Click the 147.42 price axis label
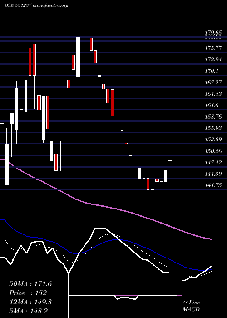Image resolution: width=227 pixels, height=318 pixels. [x=213, y=163]
